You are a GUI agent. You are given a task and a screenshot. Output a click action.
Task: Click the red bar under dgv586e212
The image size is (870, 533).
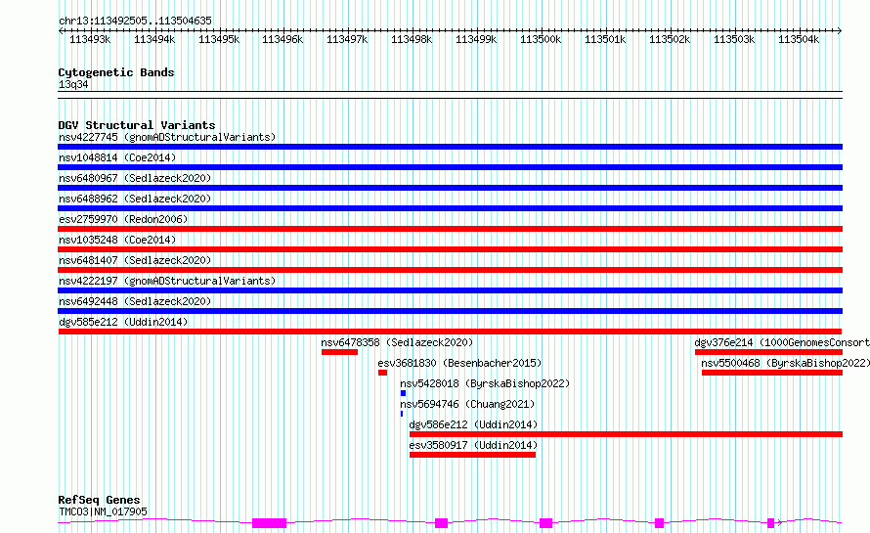tap(626, 434)
